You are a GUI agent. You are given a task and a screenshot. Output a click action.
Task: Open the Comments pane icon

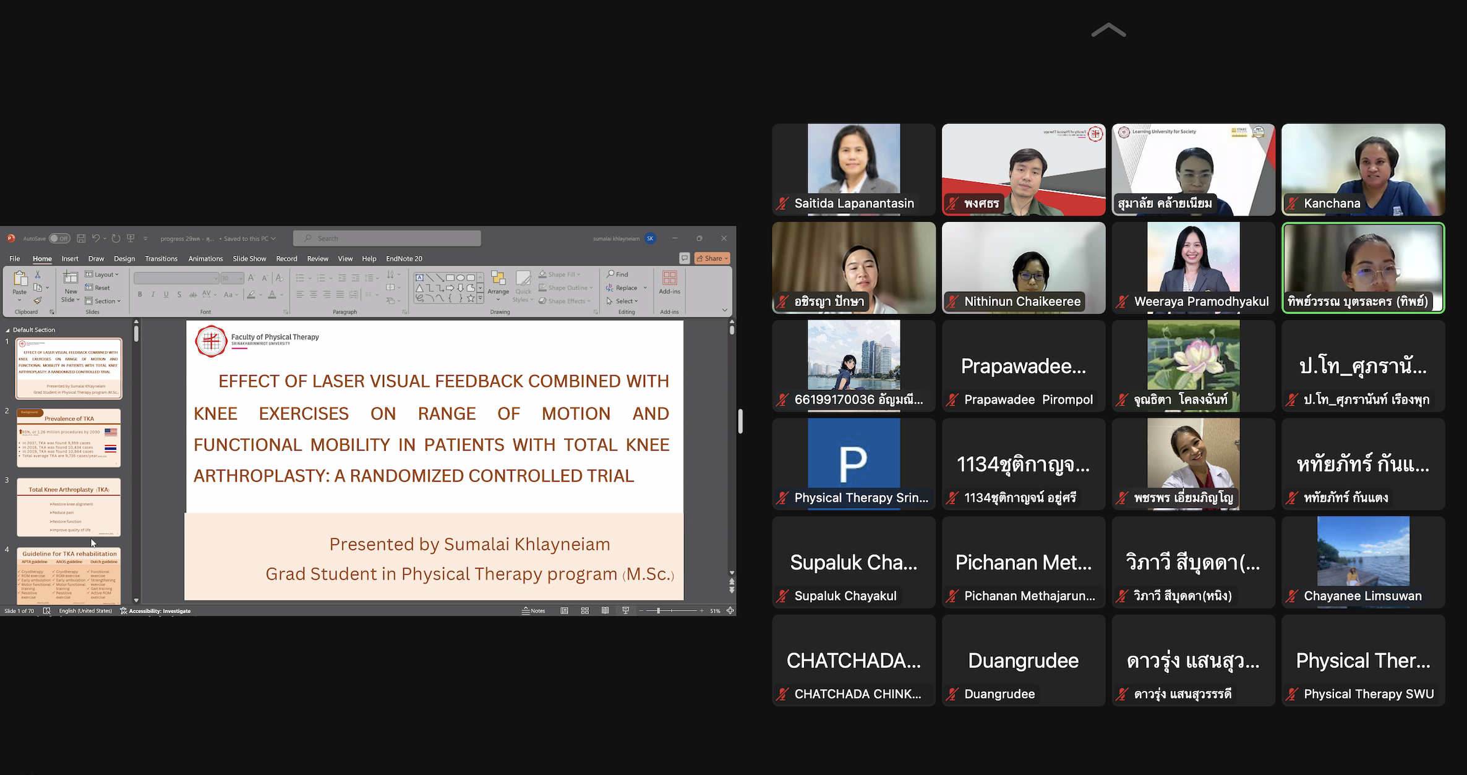tap(684, 258)
